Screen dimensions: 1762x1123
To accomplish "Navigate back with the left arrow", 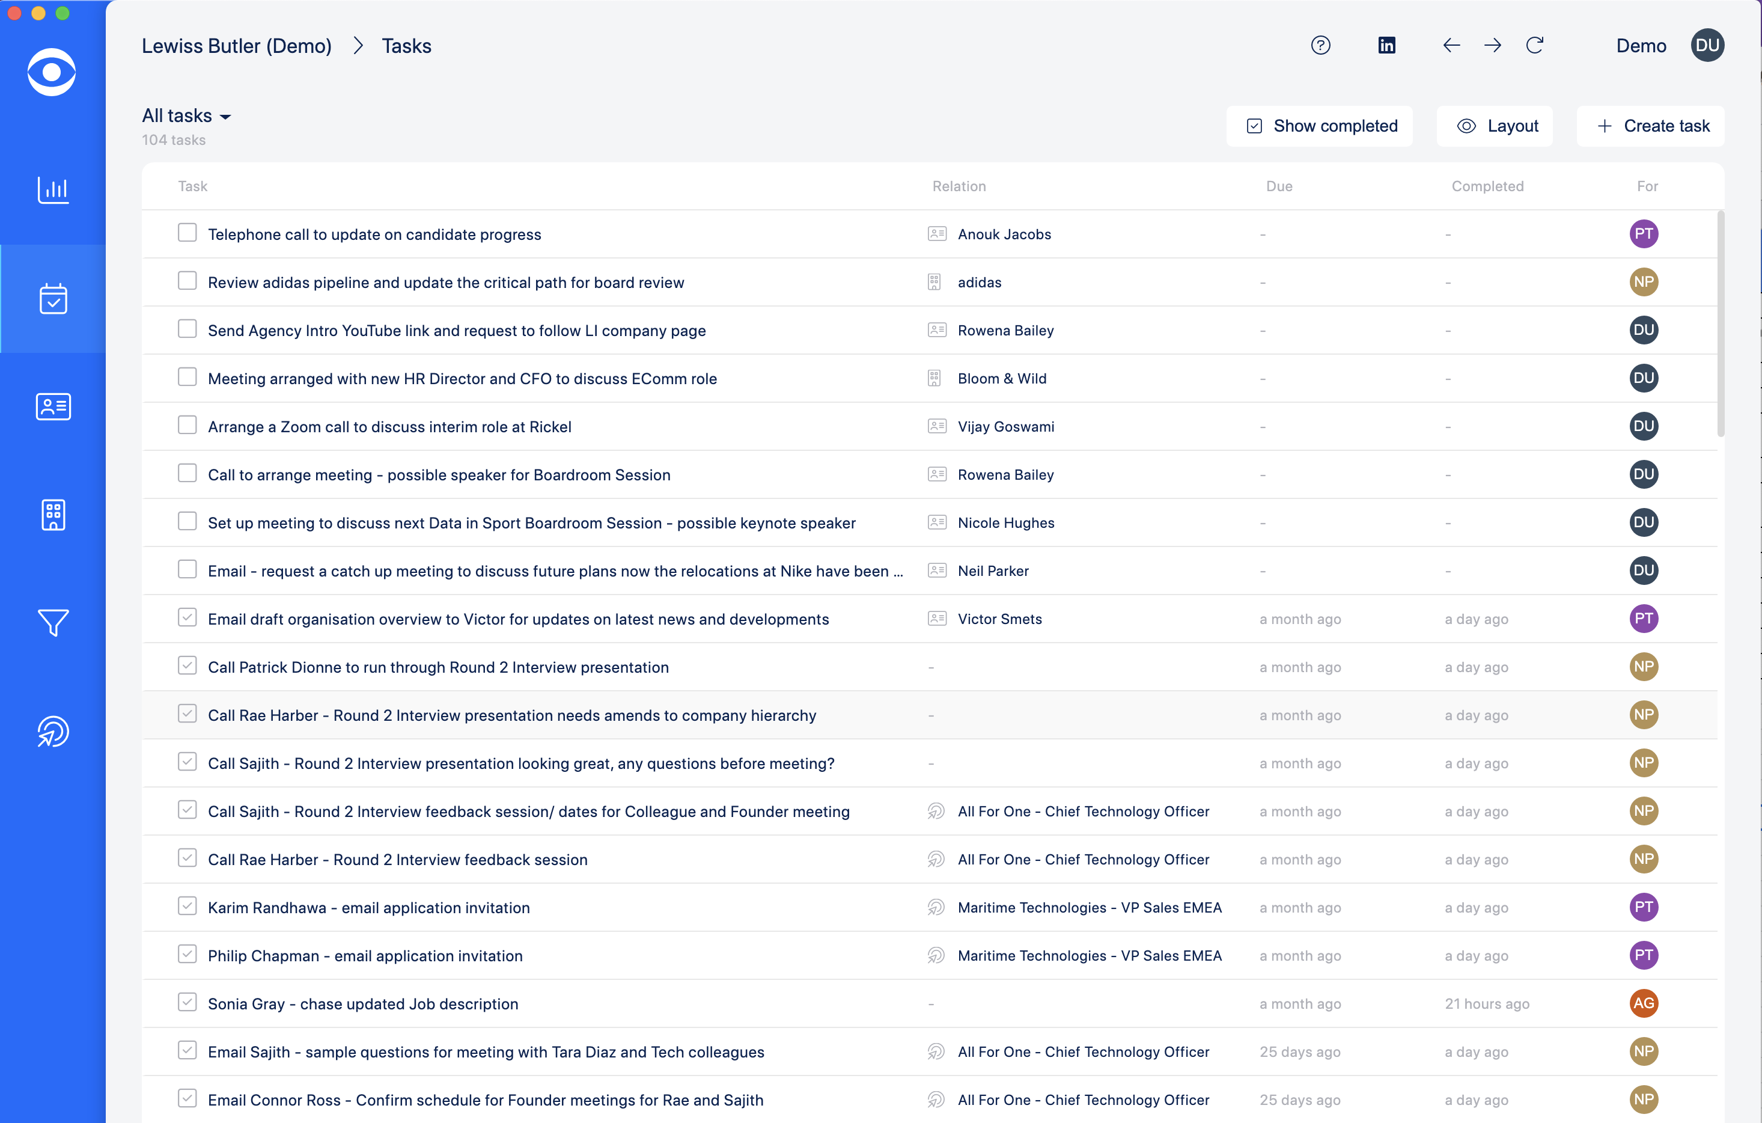I will coord(1451,45).
